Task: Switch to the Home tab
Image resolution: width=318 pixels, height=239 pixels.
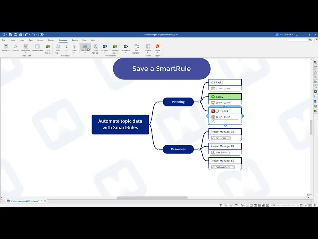Action: tap(12, 40)
